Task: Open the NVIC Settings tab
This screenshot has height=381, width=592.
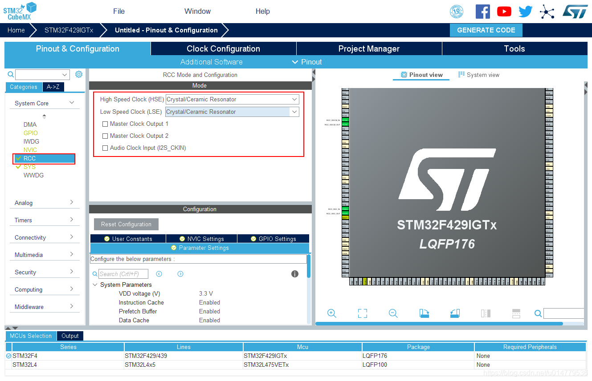Action: [x=201, y=239]
